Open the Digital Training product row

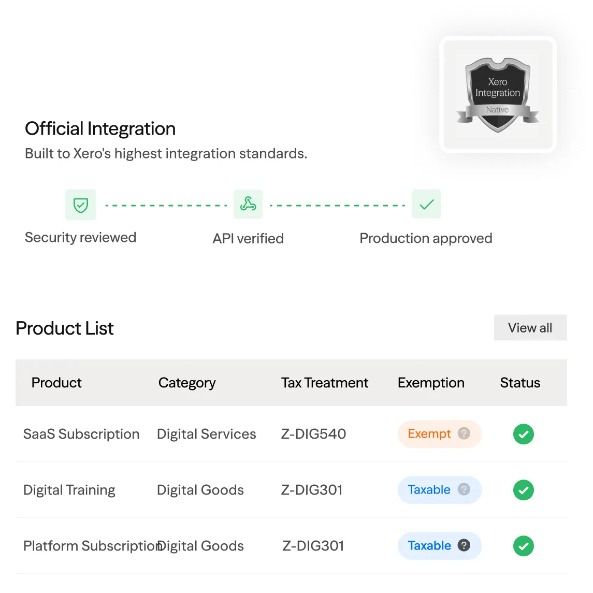pyautogui.click(x=69, y=490)
